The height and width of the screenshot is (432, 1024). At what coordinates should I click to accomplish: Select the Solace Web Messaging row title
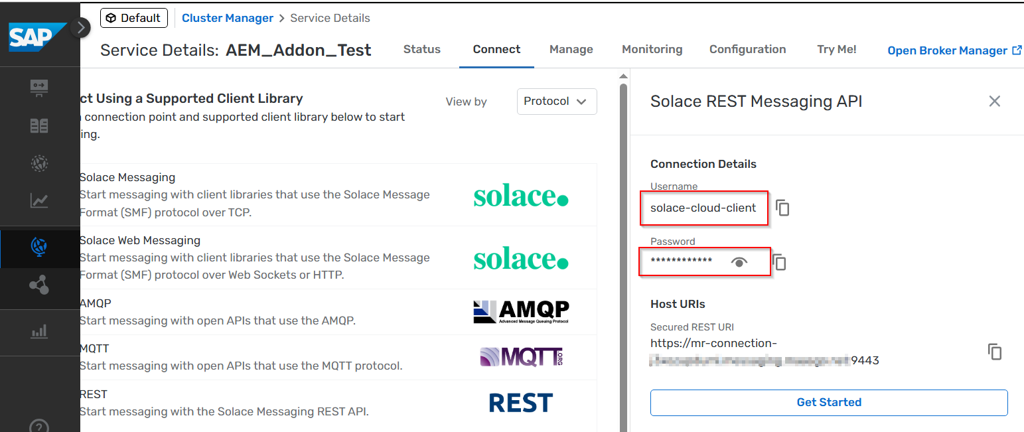click(x=140, y=240)
